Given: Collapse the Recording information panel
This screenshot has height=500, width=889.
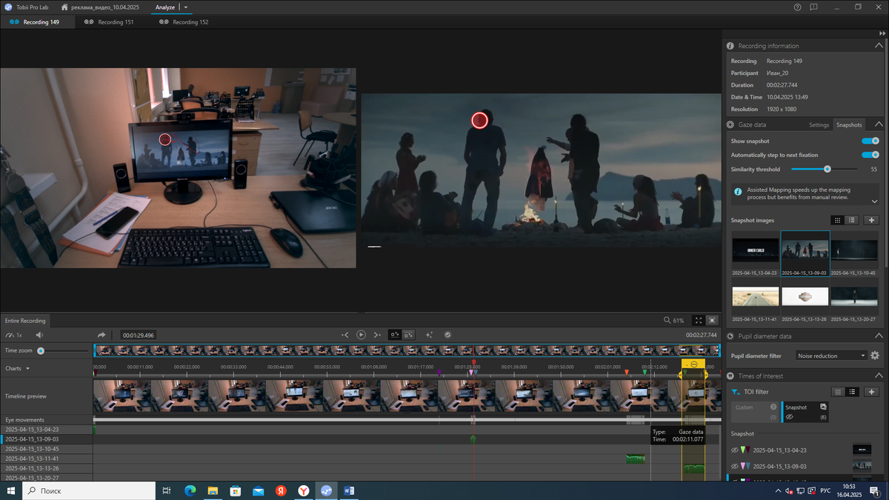Looking at the screenshot, I should tap(879, 46).
